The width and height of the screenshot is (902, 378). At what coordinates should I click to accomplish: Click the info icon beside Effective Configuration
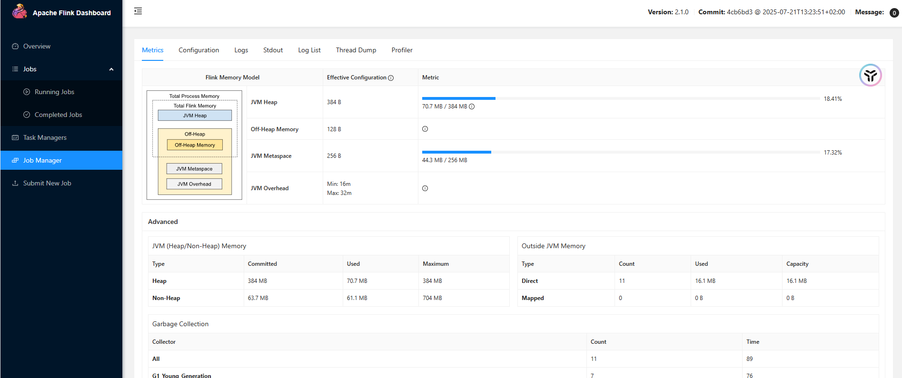click(x=391, y=78)
